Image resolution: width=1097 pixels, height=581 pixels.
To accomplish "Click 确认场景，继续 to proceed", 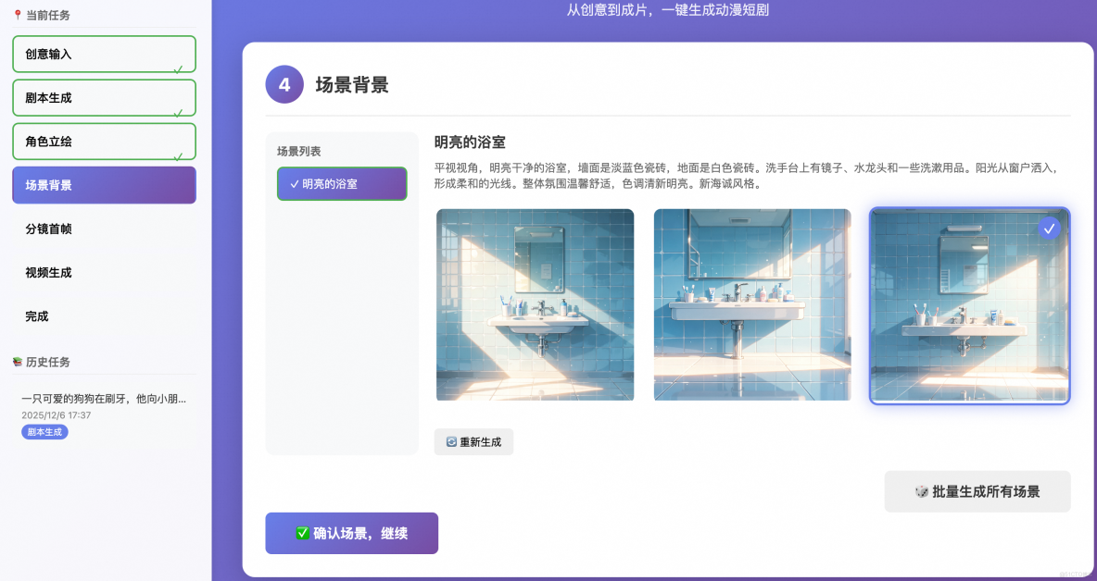I will click(x=351, y=533).
